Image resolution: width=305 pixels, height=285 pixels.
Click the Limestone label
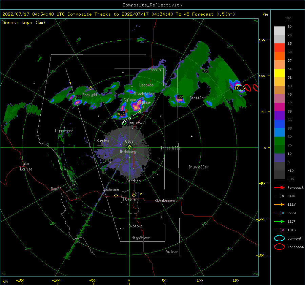(x=64, y=131)
